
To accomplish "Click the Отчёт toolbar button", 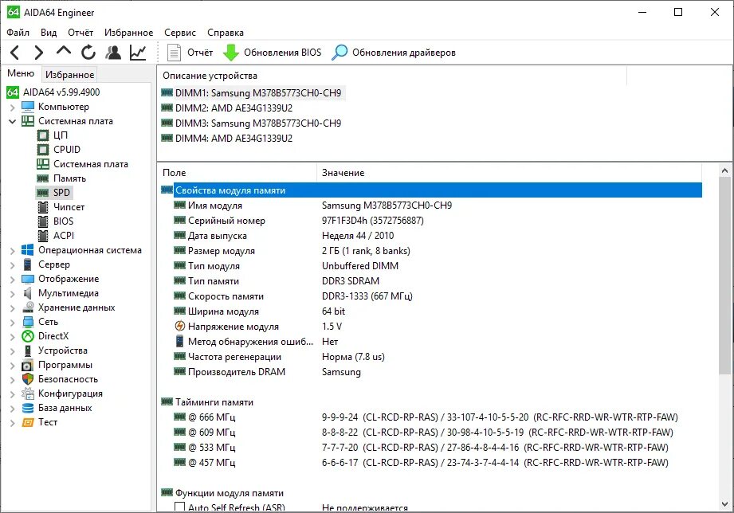I will coord(190,53).
